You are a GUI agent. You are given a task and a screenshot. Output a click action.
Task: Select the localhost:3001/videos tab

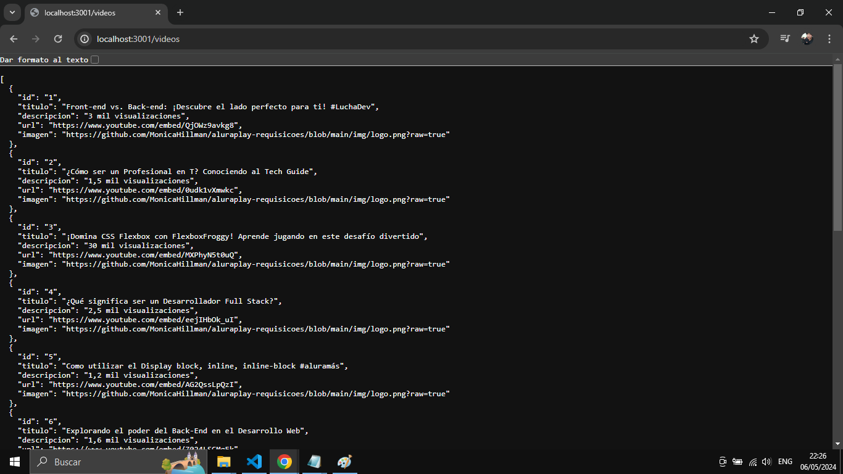(96, 13)
